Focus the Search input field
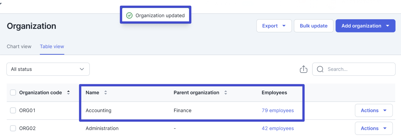Viewport: 401px width, 136px height. point(354,69)
